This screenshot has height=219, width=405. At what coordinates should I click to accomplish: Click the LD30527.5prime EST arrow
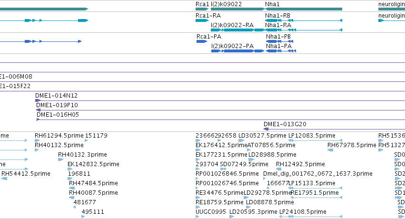click(x=241, y=140)
